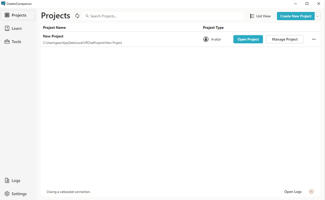Click the 'Closing a websocket connection' status text

click(68, 192)
